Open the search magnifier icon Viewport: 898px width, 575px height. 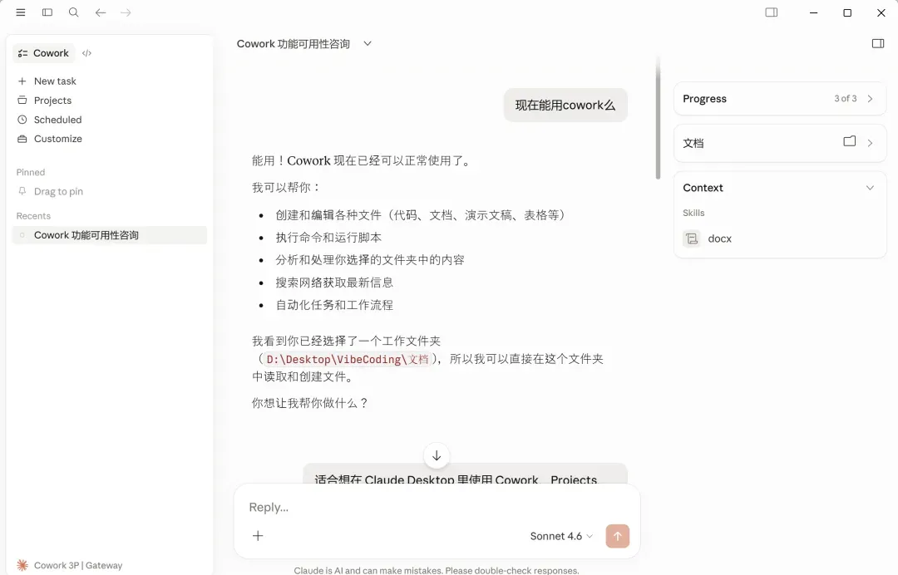click(74, 12)
